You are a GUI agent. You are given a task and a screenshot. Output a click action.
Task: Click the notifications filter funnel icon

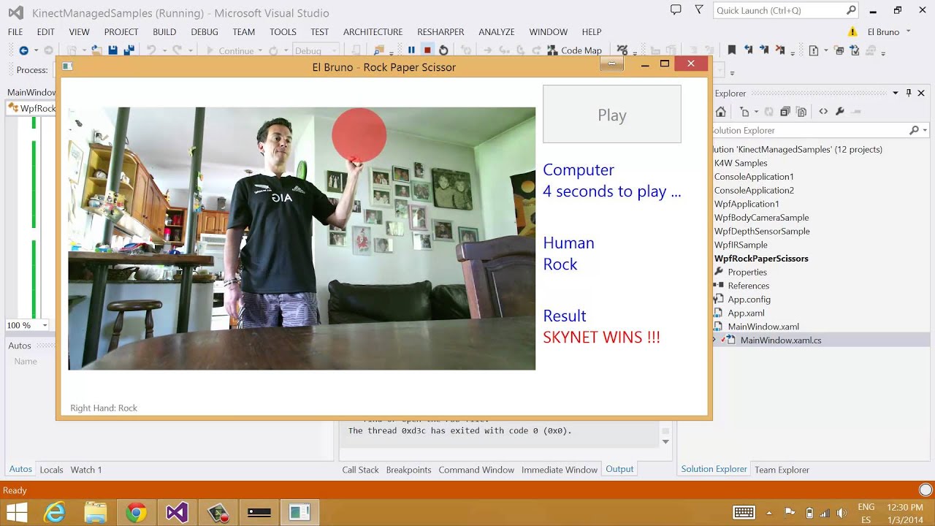(699, 9)
